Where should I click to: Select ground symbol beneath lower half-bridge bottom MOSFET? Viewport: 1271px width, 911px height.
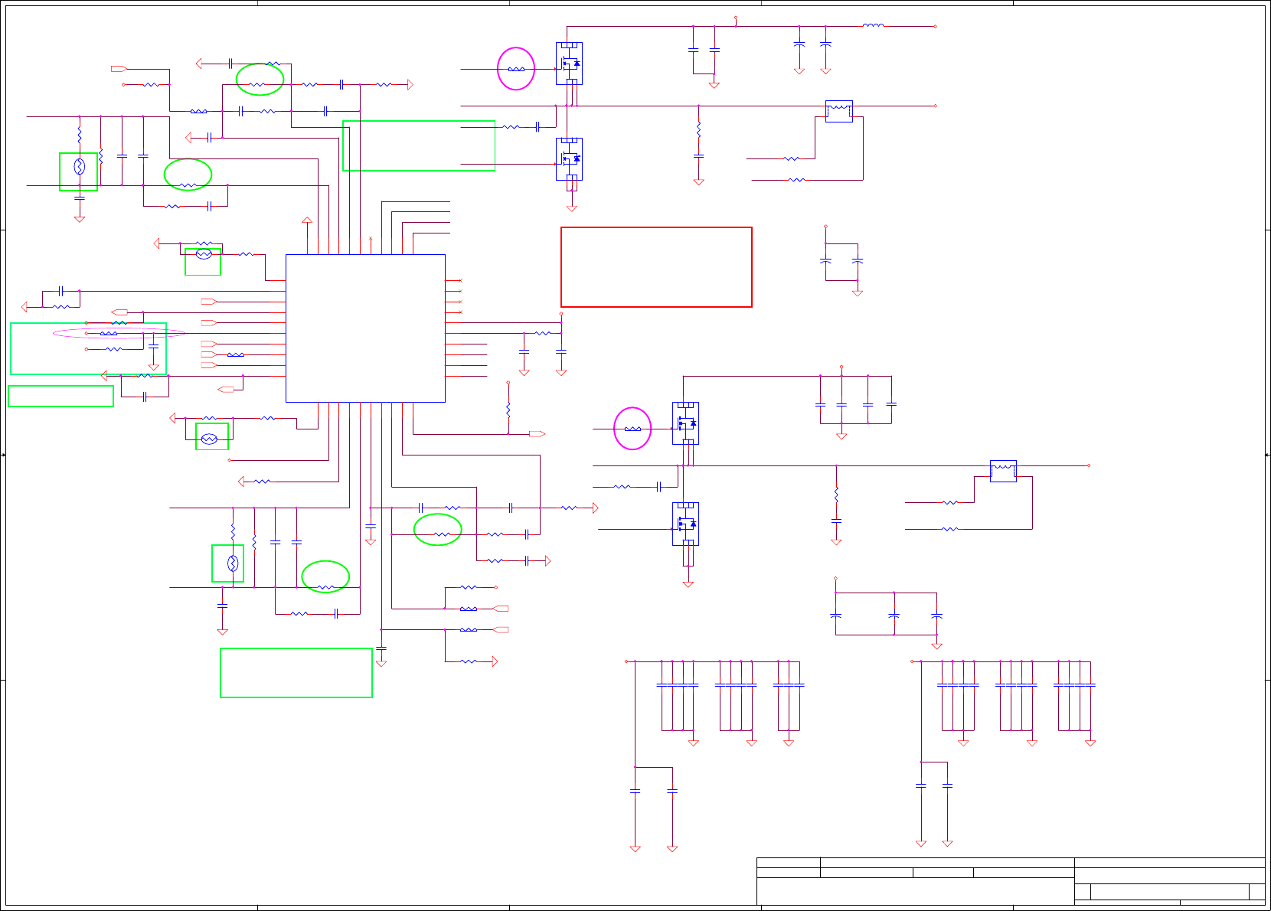[x=688, y=584]
